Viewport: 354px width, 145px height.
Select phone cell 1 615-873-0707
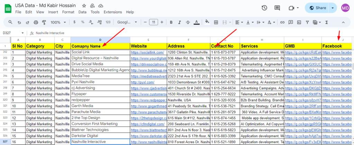tap(225, 52)
